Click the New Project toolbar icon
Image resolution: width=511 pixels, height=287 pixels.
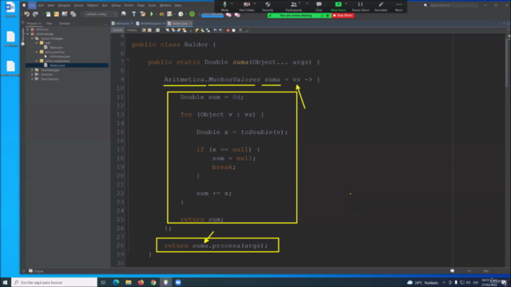coord(57,14)
